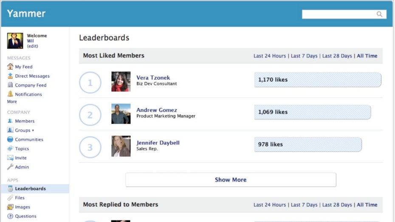
Task: Click the Company Feed building icon
Action: point(10,85)
